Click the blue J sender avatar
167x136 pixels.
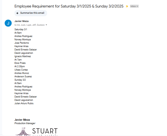click(x=8, y=23)
